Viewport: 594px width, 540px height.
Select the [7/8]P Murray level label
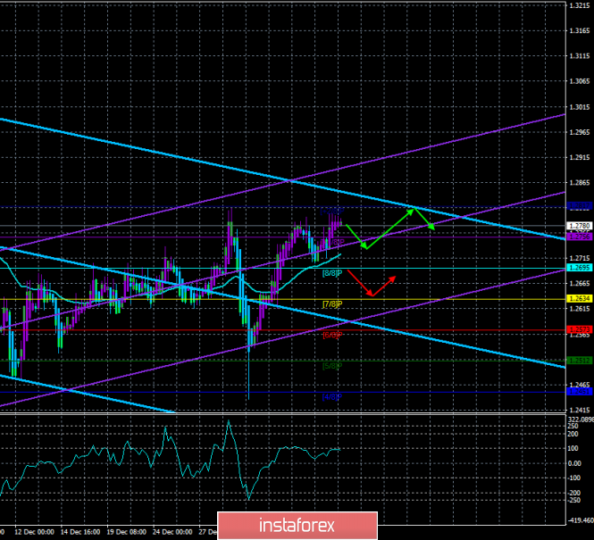[332, 303]
